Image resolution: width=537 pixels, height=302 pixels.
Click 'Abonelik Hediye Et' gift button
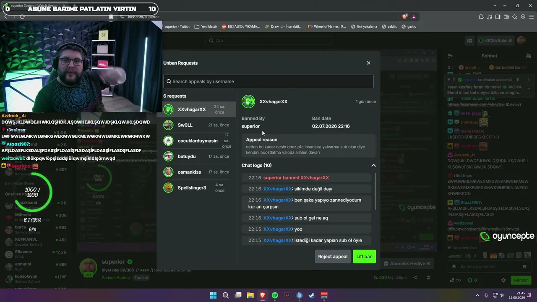(x=407, y=263)
